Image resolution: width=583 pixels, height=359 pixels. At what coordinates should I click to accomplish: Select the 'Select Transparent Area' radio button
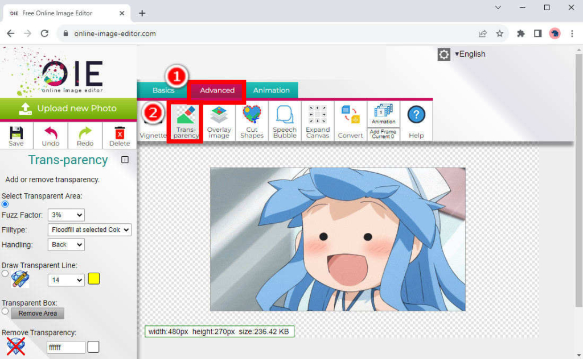point(5,203)
